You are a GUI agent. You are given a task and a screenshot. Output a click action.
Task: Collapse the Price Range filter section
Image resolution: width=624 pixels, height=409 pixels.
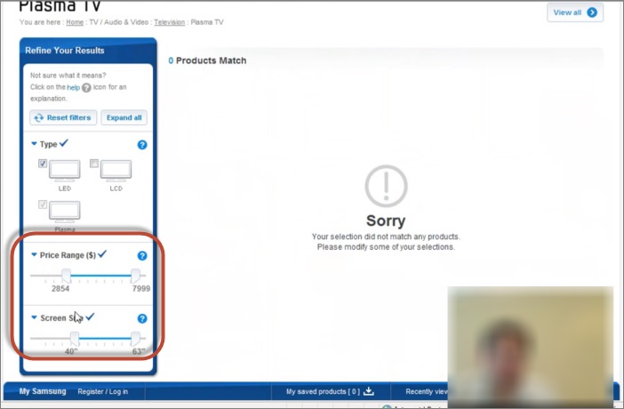click(34, 255)
